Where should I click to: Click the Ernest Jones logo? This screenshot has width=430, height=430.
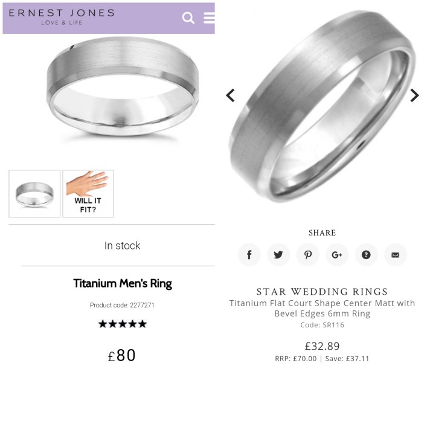pos(62,17)
